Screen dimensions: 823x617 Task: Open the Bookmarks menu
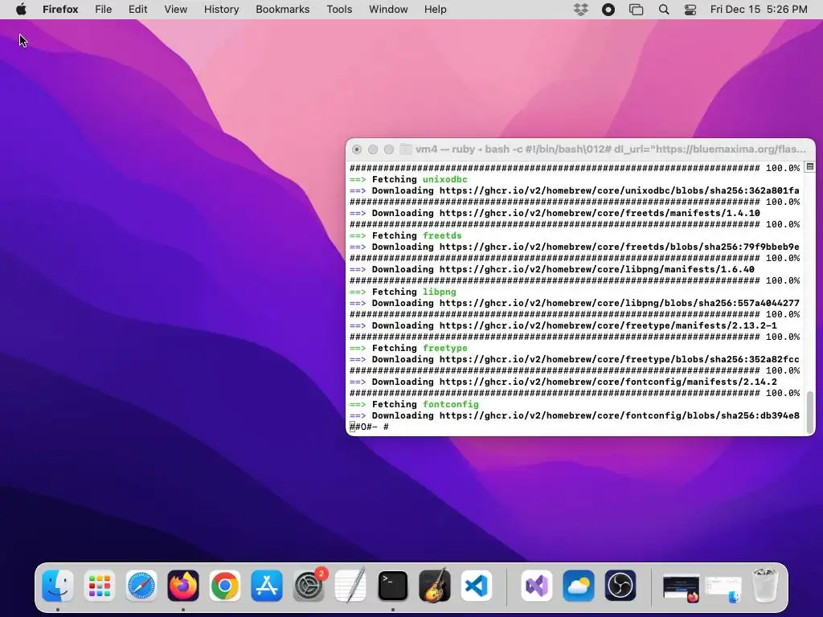click(282, 10)
